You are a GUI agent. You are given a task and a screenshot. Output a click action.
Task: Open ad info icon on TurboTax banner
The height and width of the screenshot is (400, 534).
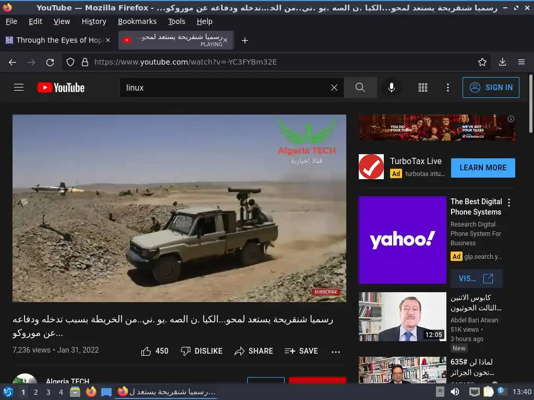pyautogui.click(x=511, y=119)
